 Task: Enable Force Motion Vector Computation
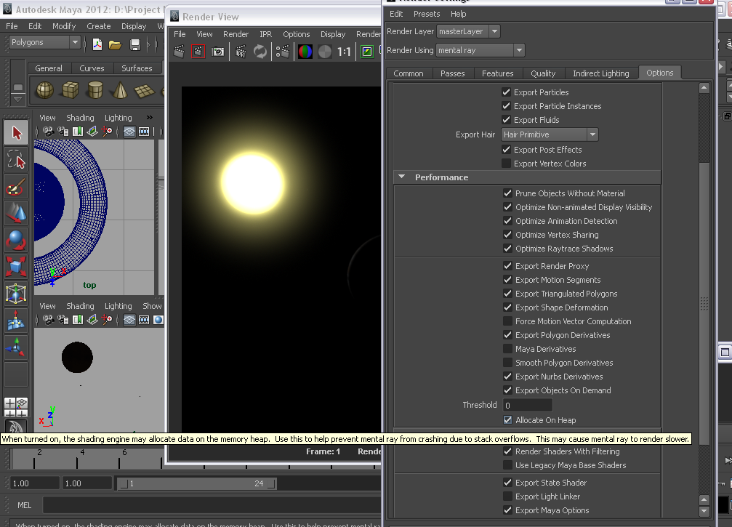coord(508,321)
